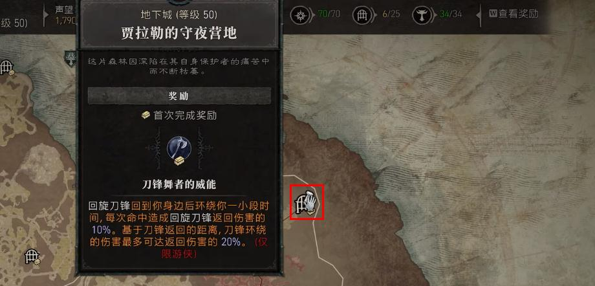
Task: Click the arrow left of 查看奖励
Action: (x=480, y=16)
